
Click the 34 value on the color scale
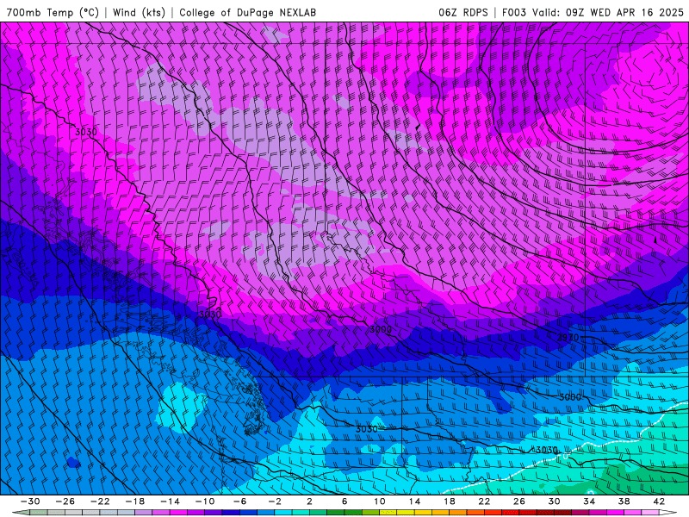(x=589, y=501)
